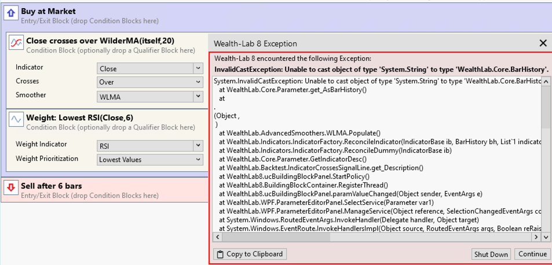Image resolution: width=552 pixels, height=265 pixels.
Task: Click the horizontal scrollbar thumb in exception text
Action: (x=276, y=237)
